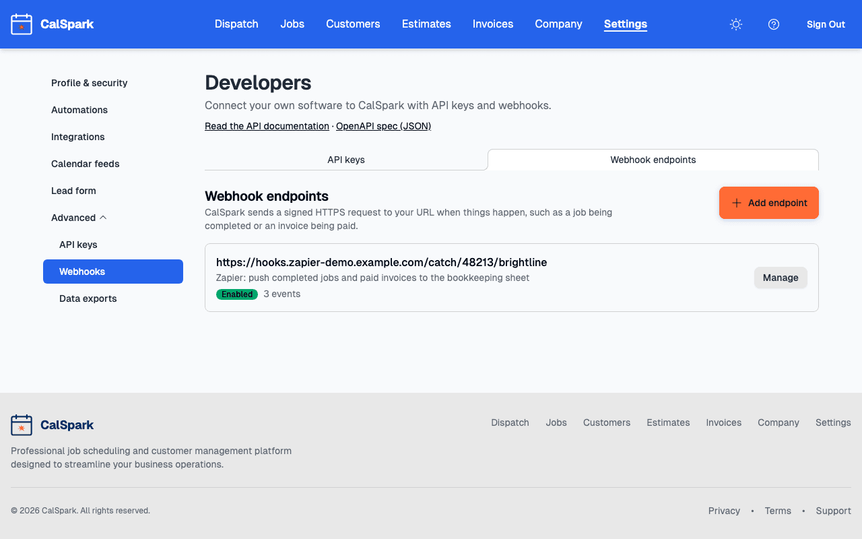Open Read the API documentation link
This screenshot has width=862, height=539.
[267, 126]
